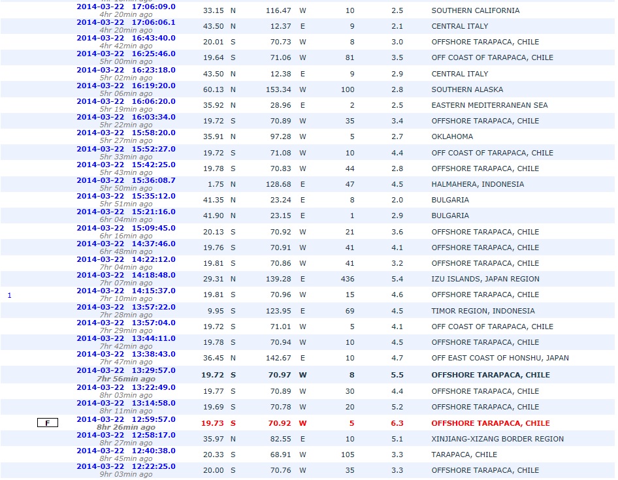Select the SOUTHERN CALIFORNIA region text
Image resolution: width=618 pixels, height=480 pixels.
point(476,10)
